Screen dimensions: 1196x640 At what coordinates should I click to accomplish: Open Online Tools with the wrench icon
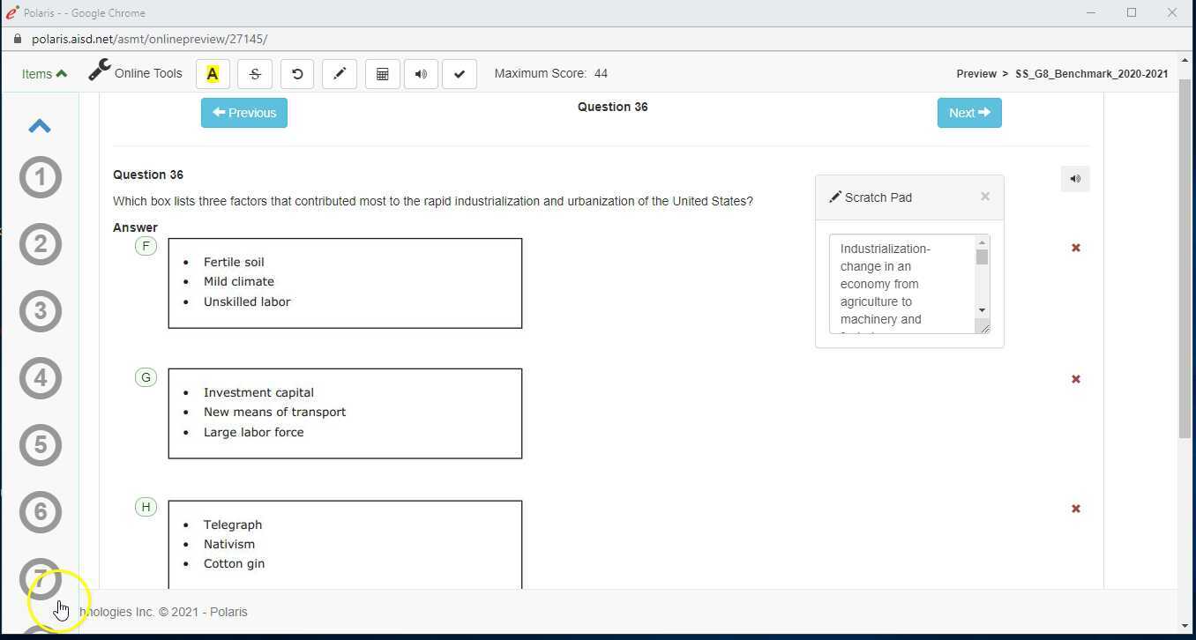[98, 69]
